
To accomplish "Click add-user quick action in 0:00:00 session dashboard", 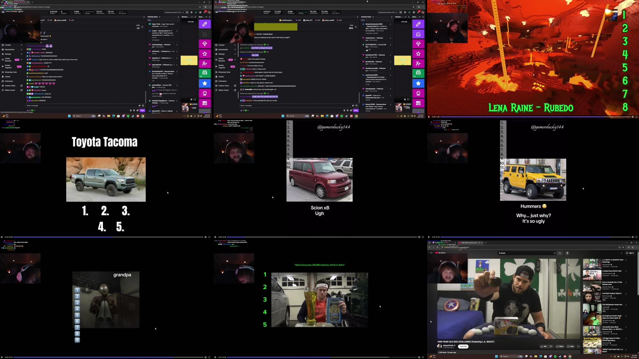I will (x=205, y=63).
